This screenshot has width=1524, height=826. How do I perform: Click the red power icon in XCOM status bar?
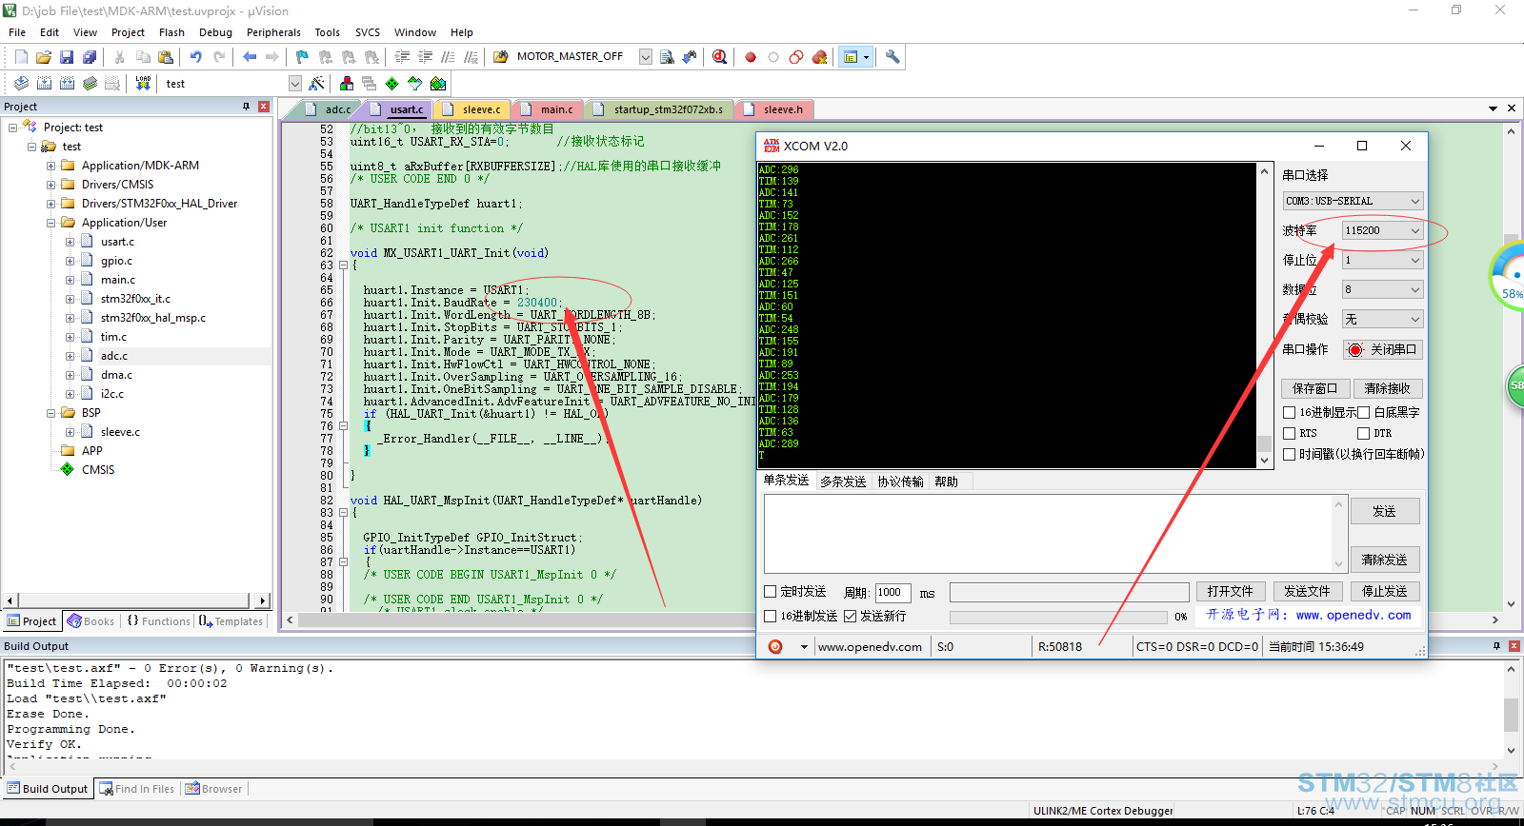pos(775,647)
